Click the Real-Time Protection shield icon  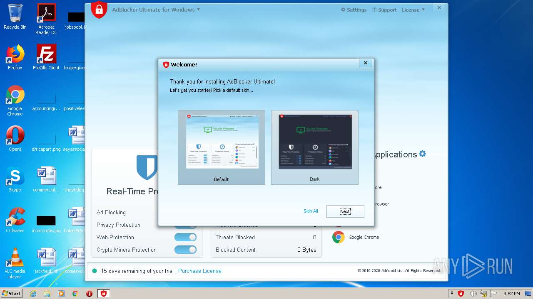click(147, 167)
